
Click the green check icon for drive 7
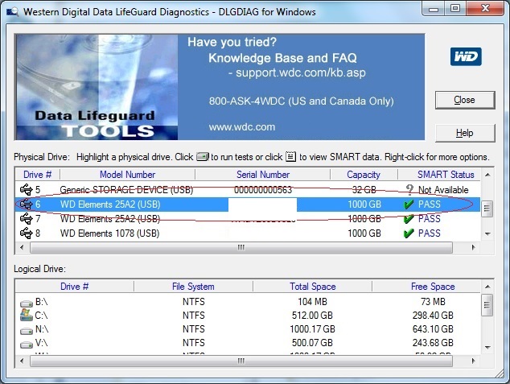(x=409, y=219)
